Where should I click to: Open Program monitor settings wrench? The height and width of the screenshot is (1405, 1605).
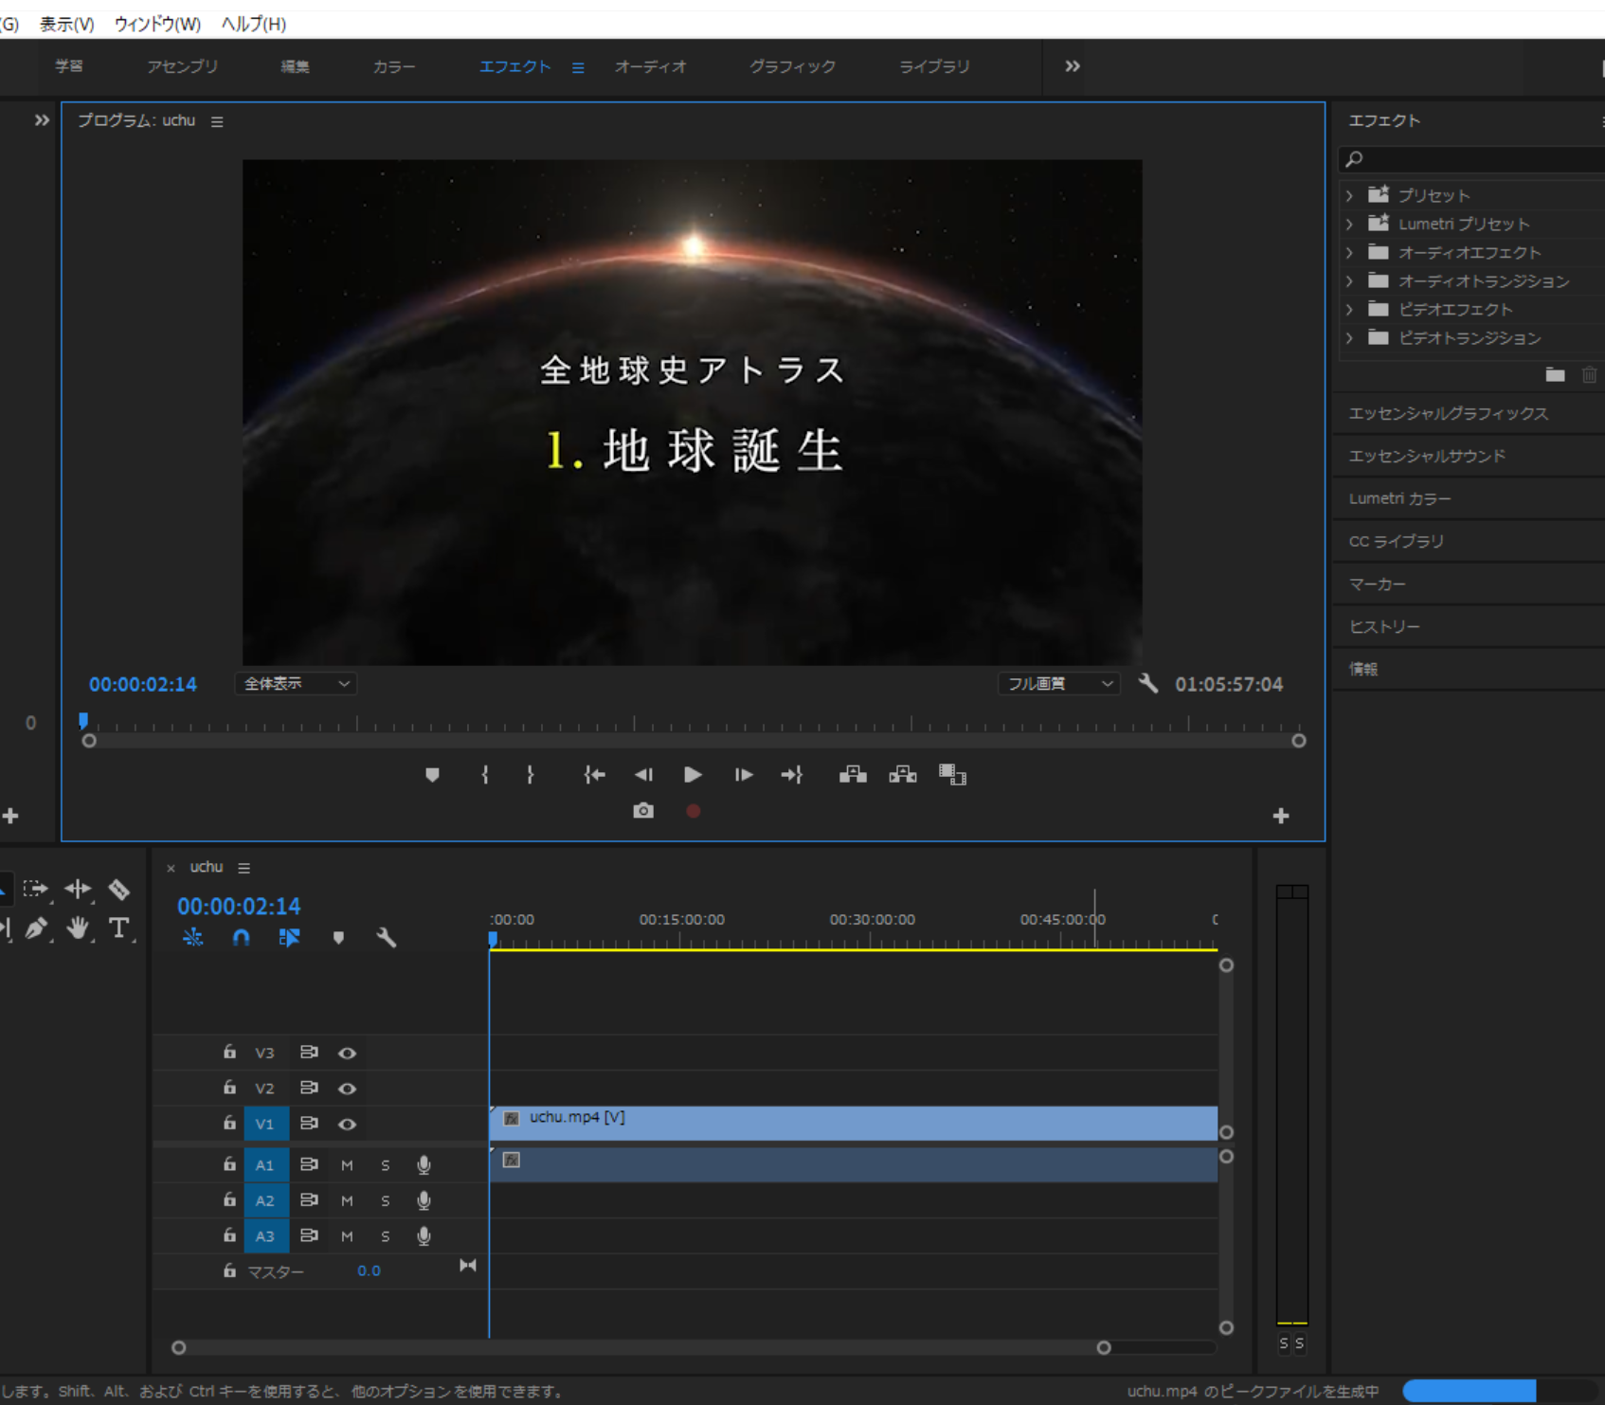point(1148,683)
